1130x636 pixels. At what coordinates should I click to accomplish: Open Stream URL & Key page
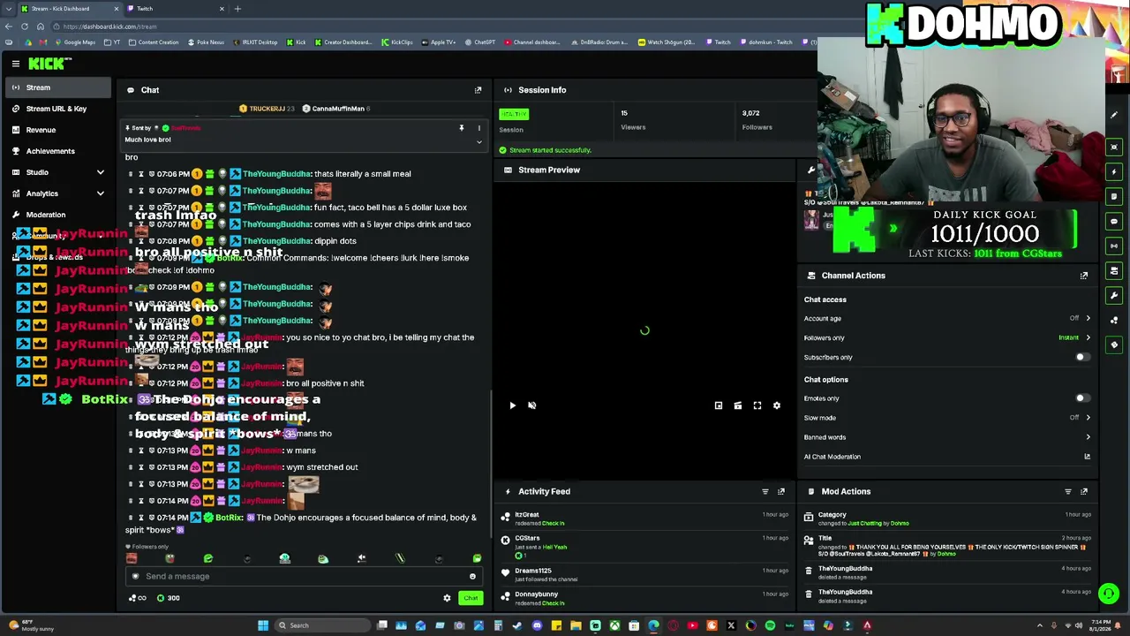pyautogui.click(x=57, y=109)
